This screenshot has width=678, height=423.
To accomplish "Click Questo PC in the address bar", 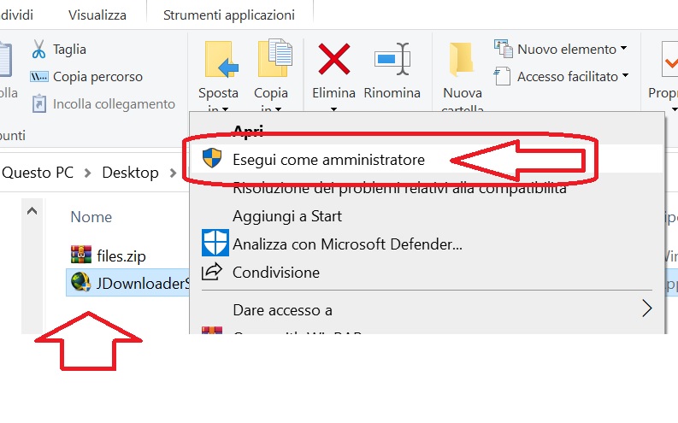I will coord(38,173).
